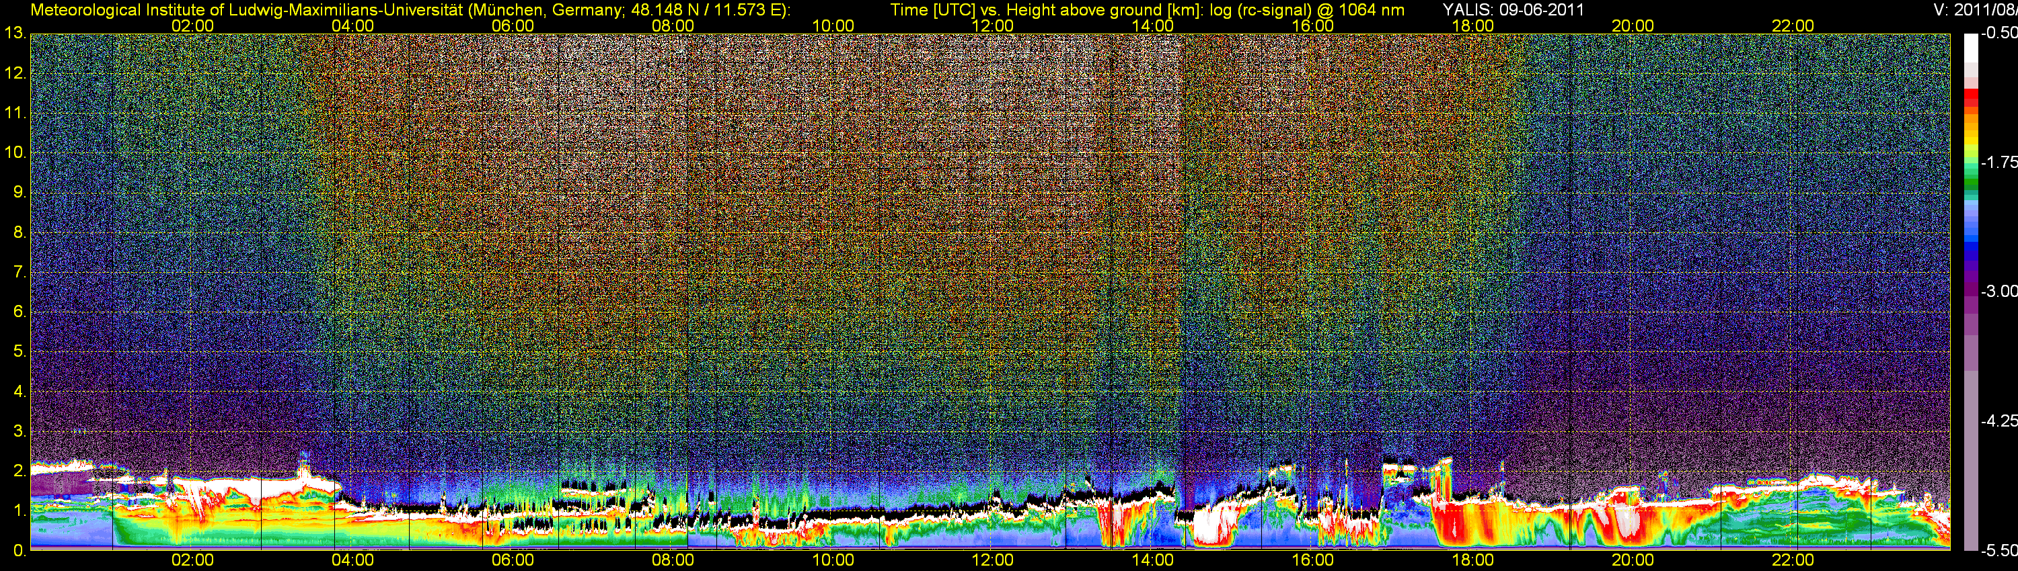This screenshot has height=571, width=2018.
Task: Click the '22:00' label on the bottom time axis
Action: [1793, 560]
